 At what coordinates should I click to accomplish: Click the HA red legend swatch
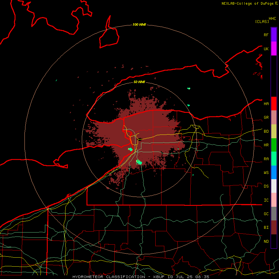(274, 104)
